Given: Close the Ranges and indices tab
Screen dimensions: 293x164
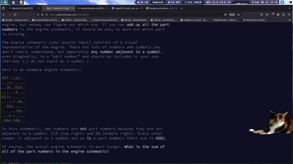Looking at the screenshot, I should tap(176, 8).
